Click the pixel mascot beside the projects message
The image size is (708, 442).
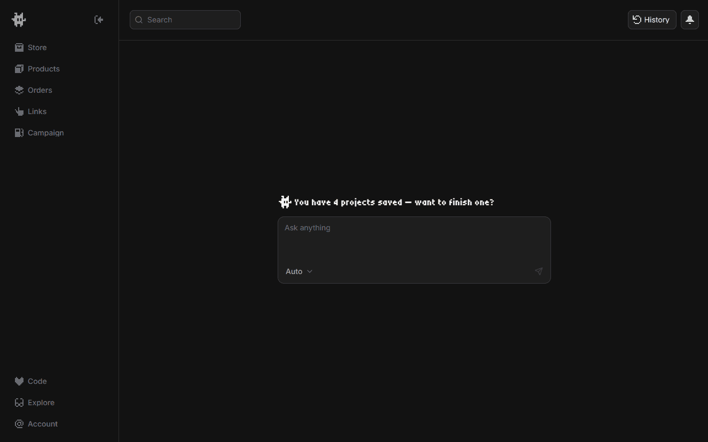coord(285,202)
